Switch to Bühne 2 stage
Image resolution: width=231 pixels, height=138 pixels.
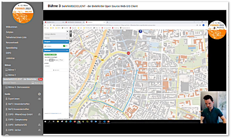(10, 75)
